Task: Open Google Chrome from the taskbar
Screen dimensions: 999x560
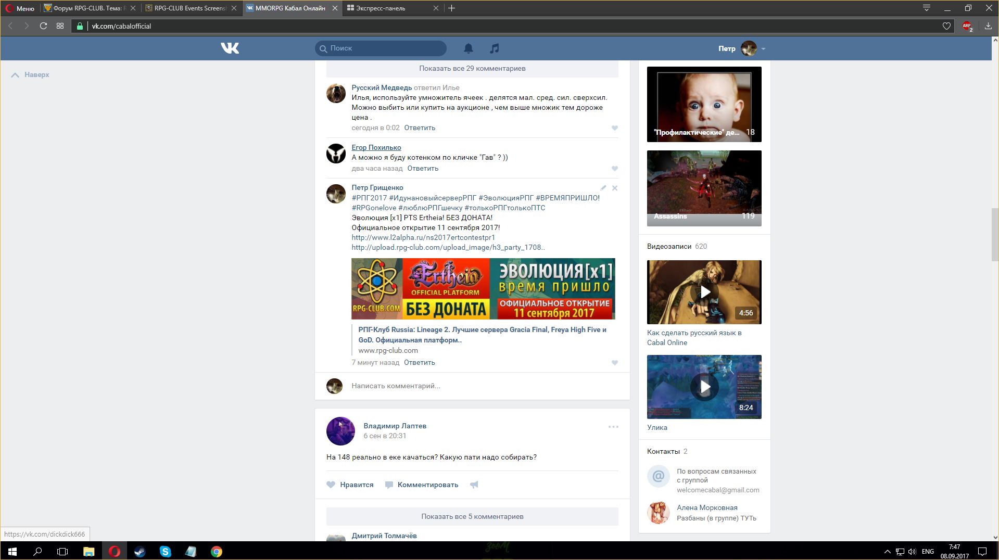Action: [216, 551]
